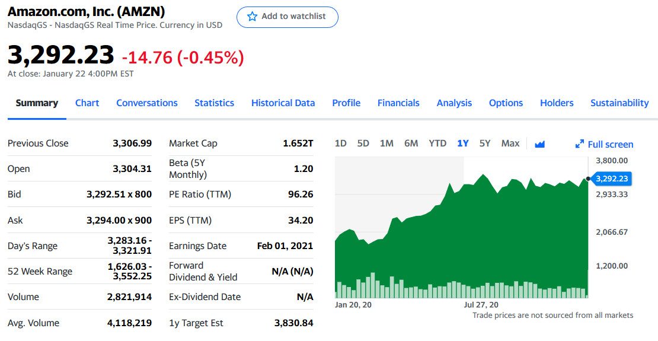Set chart range to 5D
The height and width of the screenshot is (341, 658).
click(x=363, y=143)
